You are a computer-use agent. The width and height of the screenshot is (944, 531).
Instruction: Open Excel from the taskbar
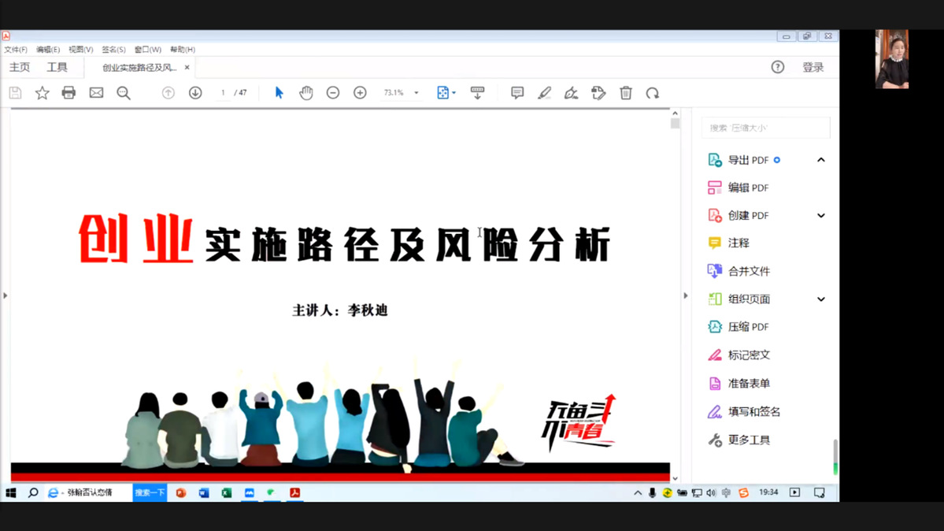click(227, 493)
